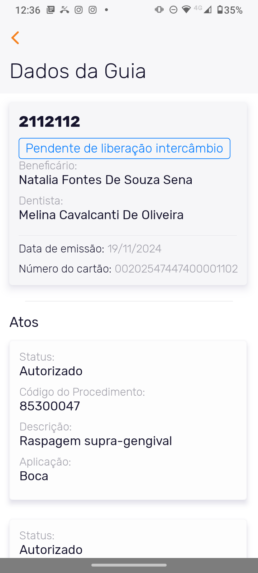The height and width of the screenshot is (573, 258).
Task: Tap dentist name Melina Cavalcanti De Oliveira
Action: point(101,215)
